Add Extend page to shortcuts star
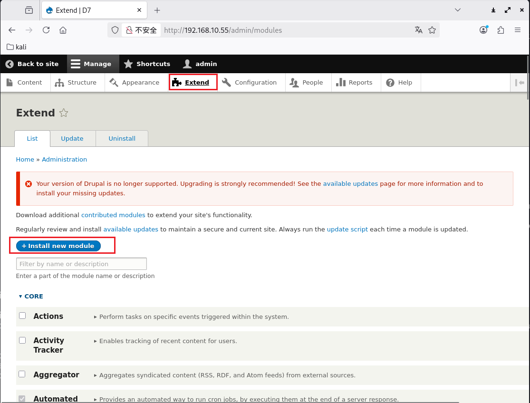530x403 pixels. click(64, 113)
